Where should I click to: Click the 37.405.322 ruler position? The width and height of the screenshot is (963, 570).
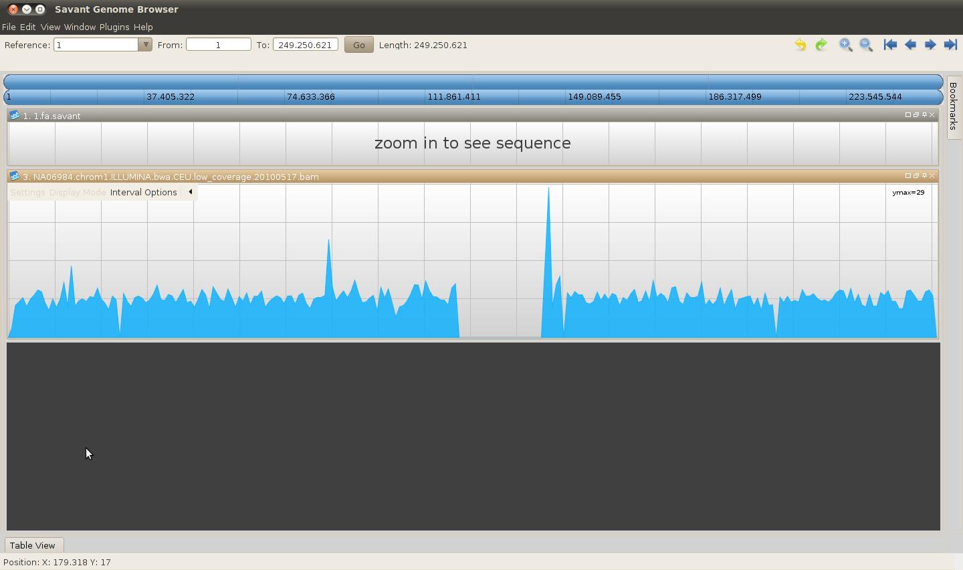point(171,96)
